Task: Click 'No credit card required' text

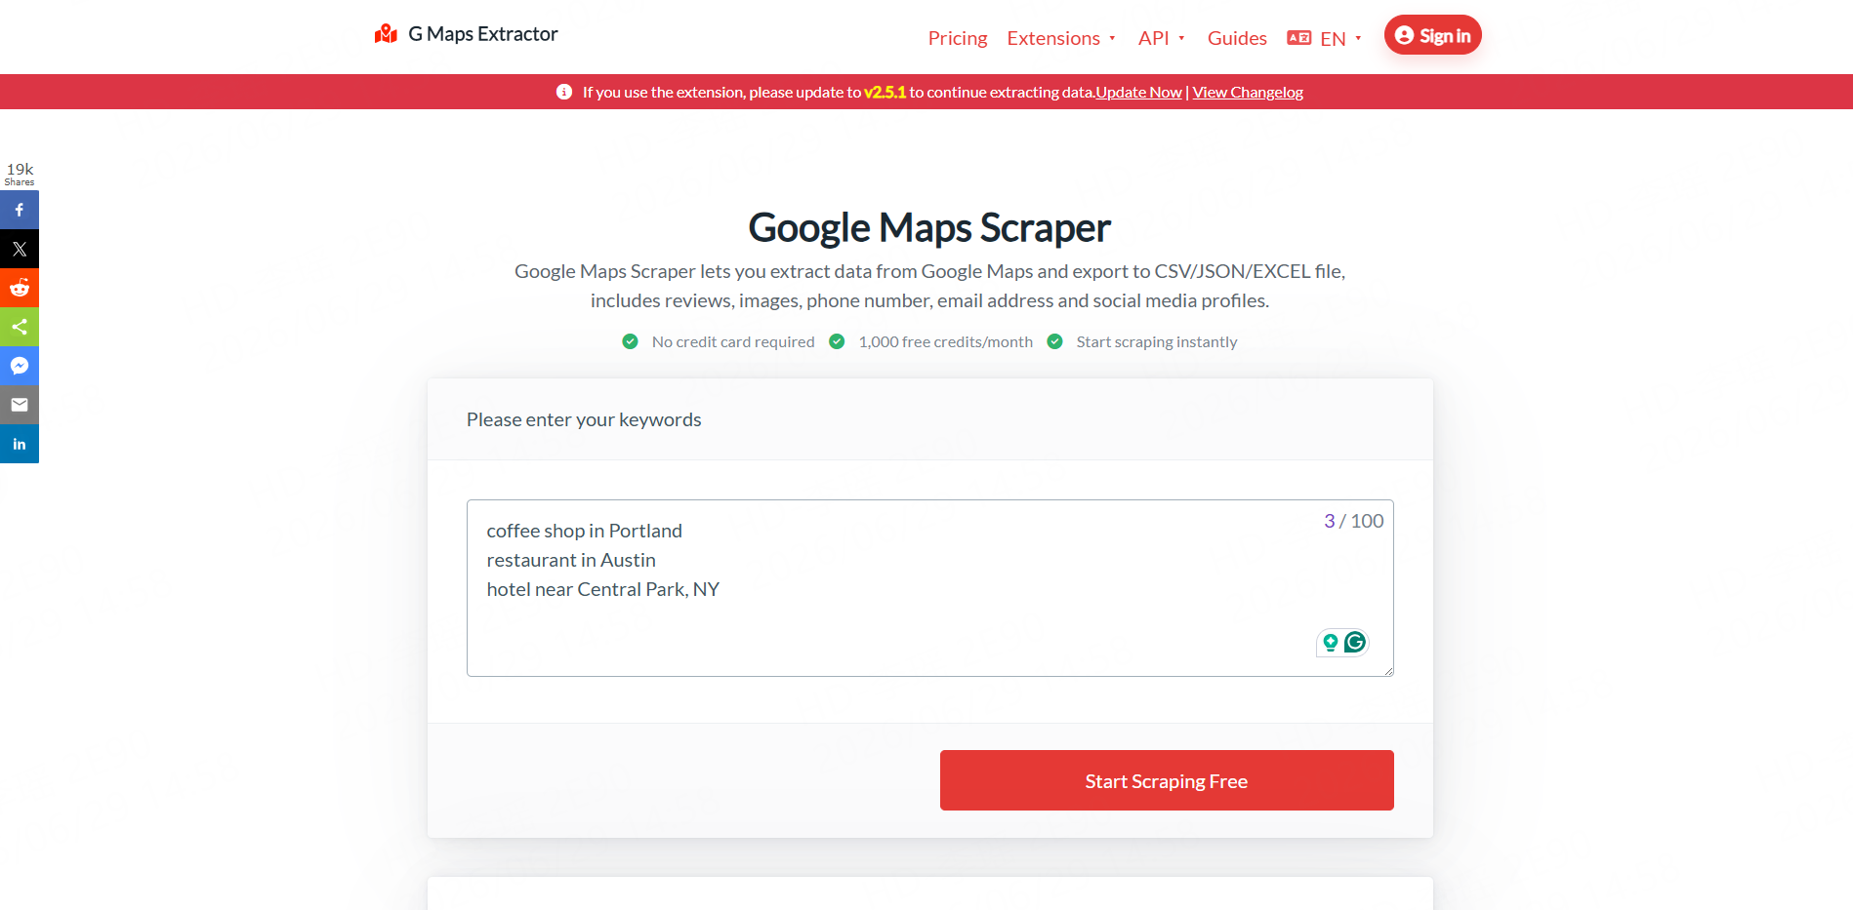Action: tap(733, 341)
